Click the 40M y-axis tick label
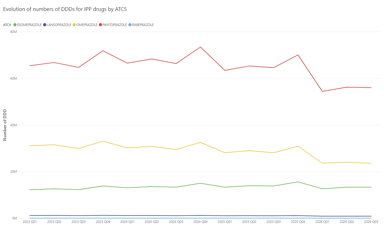 pyautogui.click(x=13, y=125)
